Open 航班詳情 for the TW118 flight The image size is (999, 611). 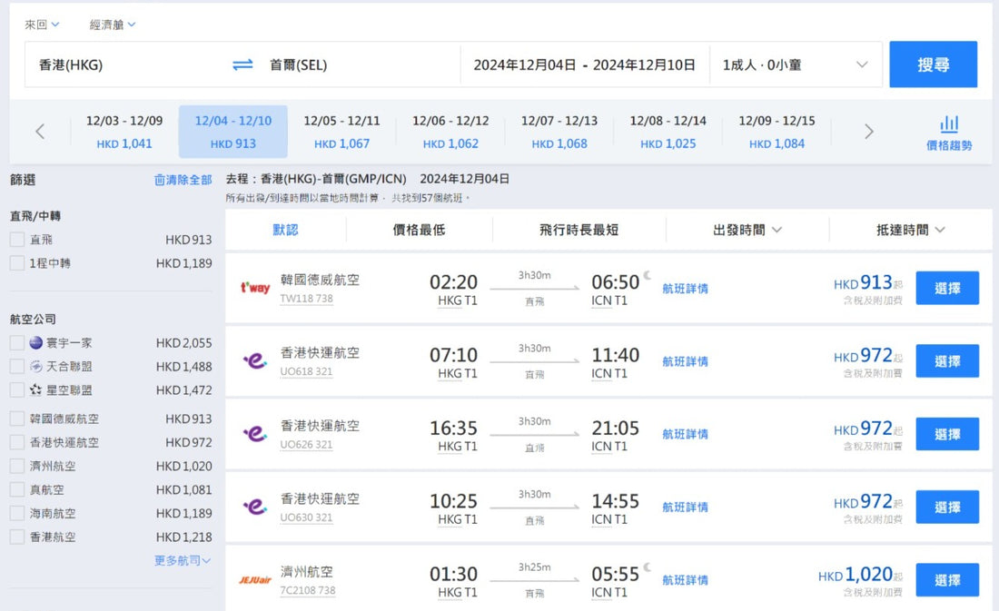pyautogui.click(x=685, y=289)
